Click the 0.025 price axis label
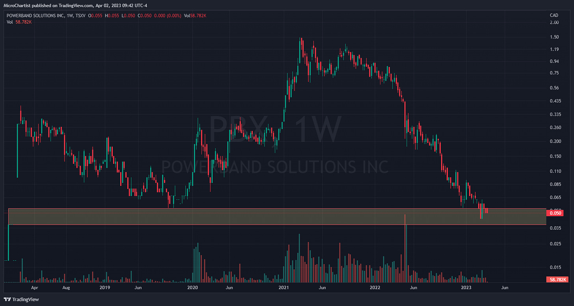Image resolution: width=574 pixels, height=306 pixels. (x=555, y=244)
